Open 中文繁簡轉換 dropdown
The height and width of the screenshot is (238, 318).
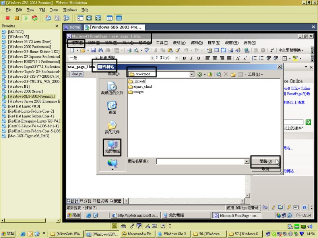tap(291, 50)
